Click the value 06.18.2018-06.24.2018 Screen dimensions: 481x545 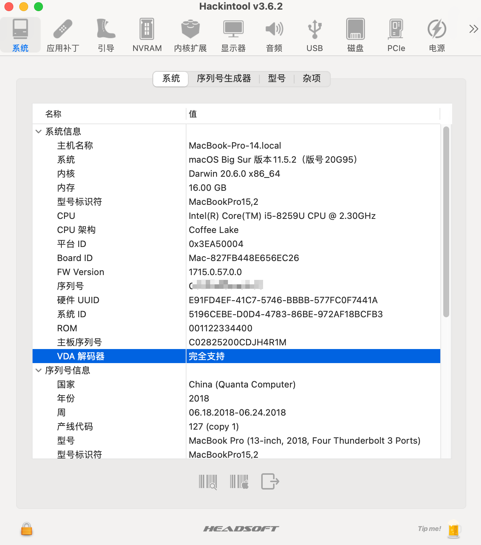(x=237, y=413)
